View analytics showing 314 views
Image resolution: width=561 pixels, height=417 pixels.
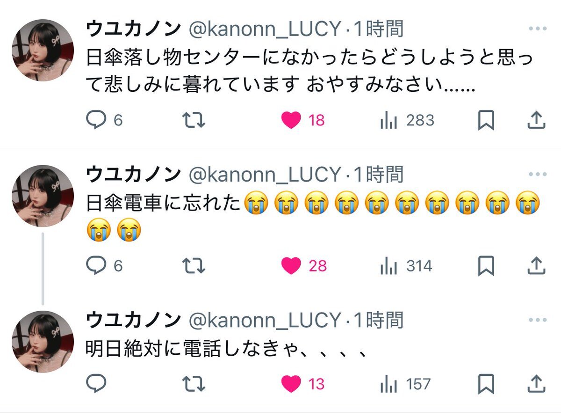coord(406,266)
